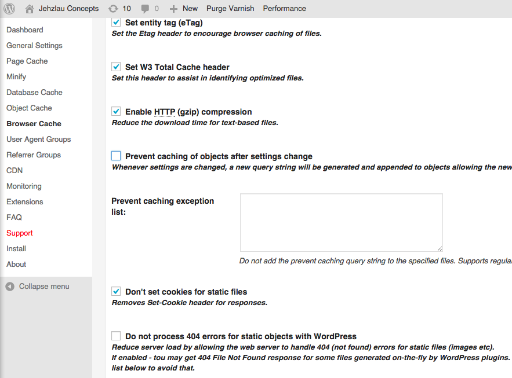Open Page Cache settings in sidebar
512x378 pixels.
(27, 61)
